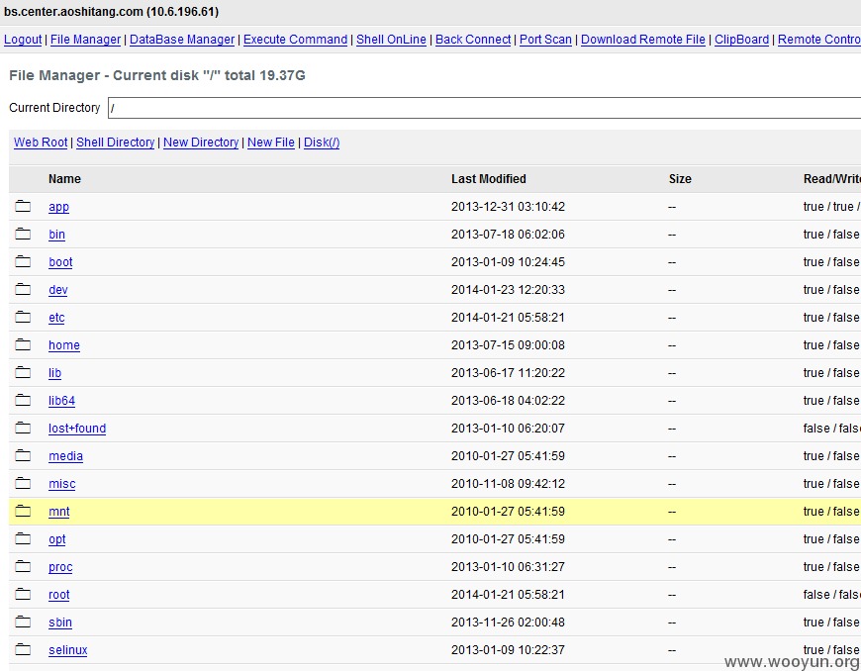Click the folder icon beside media
Screen dimensions: 861x671
pyautogui.click(x=23, y=455)
